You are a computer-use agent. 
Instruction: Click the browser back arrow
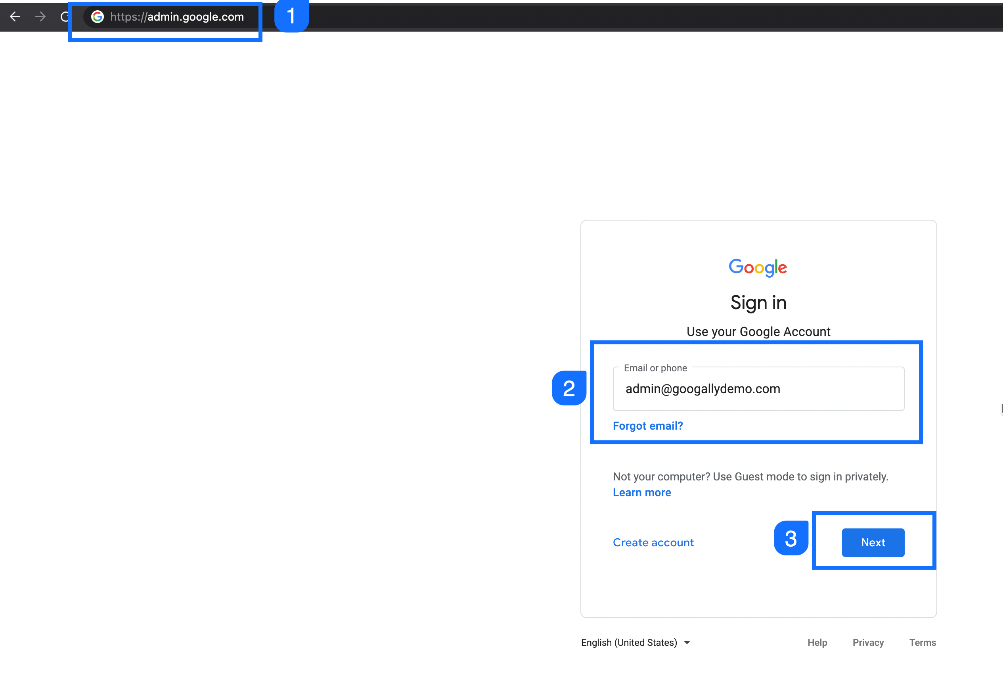(15, 16)
